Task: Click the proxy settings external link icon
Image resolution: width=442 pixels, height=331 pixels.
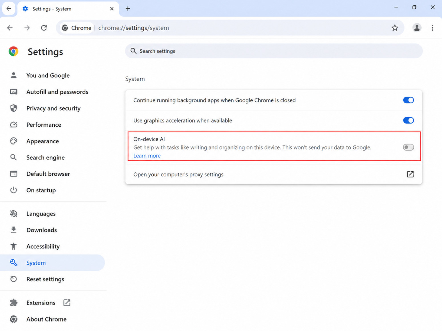Action: tap(410, 174)
